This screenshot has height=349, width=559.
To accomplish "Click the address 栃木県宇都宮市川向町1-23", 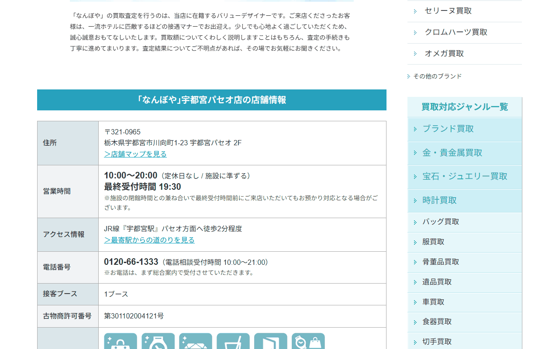I will [x=146, y=143].
